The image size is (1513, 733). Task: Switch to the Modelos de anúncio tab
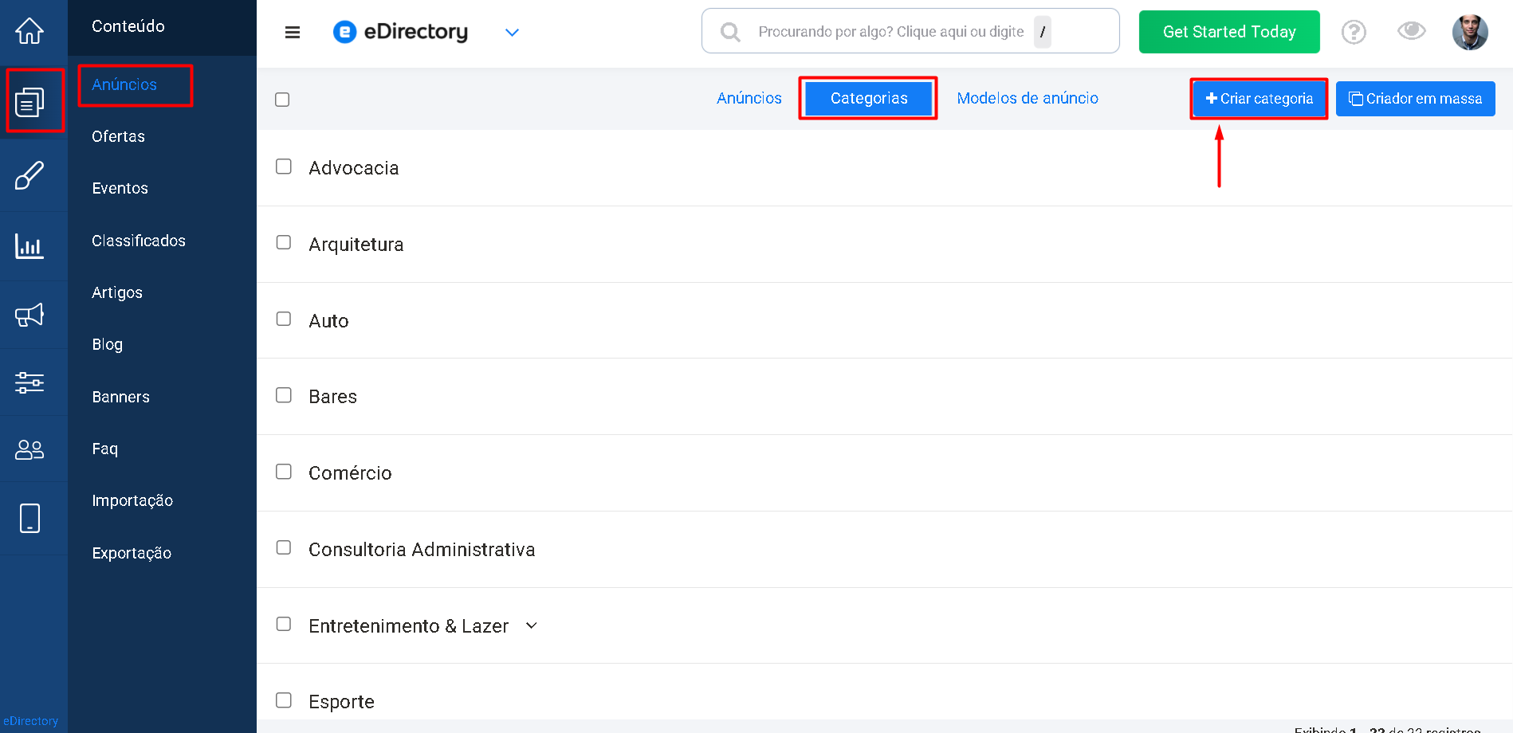(1027, 98)
